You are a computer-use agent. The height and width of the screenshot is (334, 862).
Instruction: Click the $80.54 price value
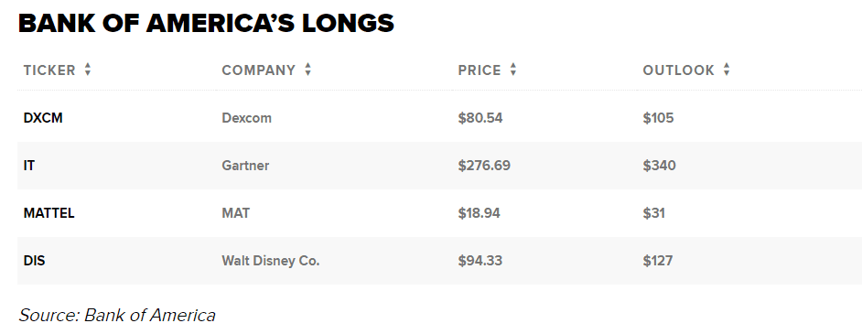(x=480, y=118)
